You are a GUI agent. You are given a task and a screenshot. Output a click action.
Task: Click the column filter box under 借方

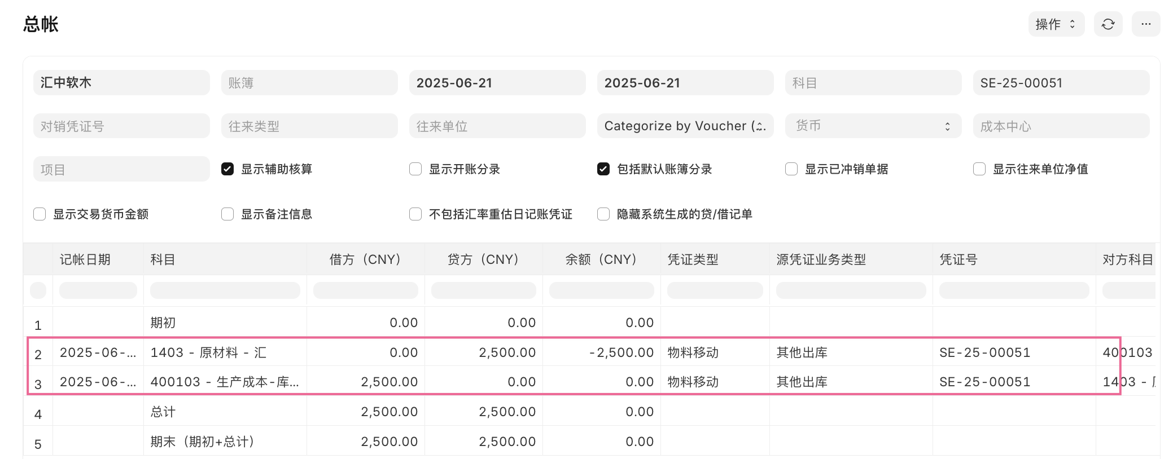(366, 290)
